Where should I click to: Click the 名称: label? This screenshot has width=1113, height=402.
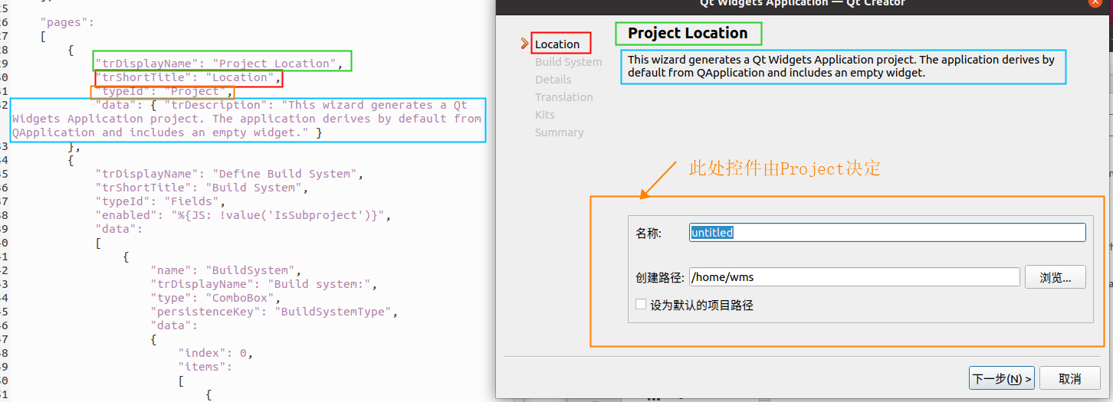tap(648, 233)
